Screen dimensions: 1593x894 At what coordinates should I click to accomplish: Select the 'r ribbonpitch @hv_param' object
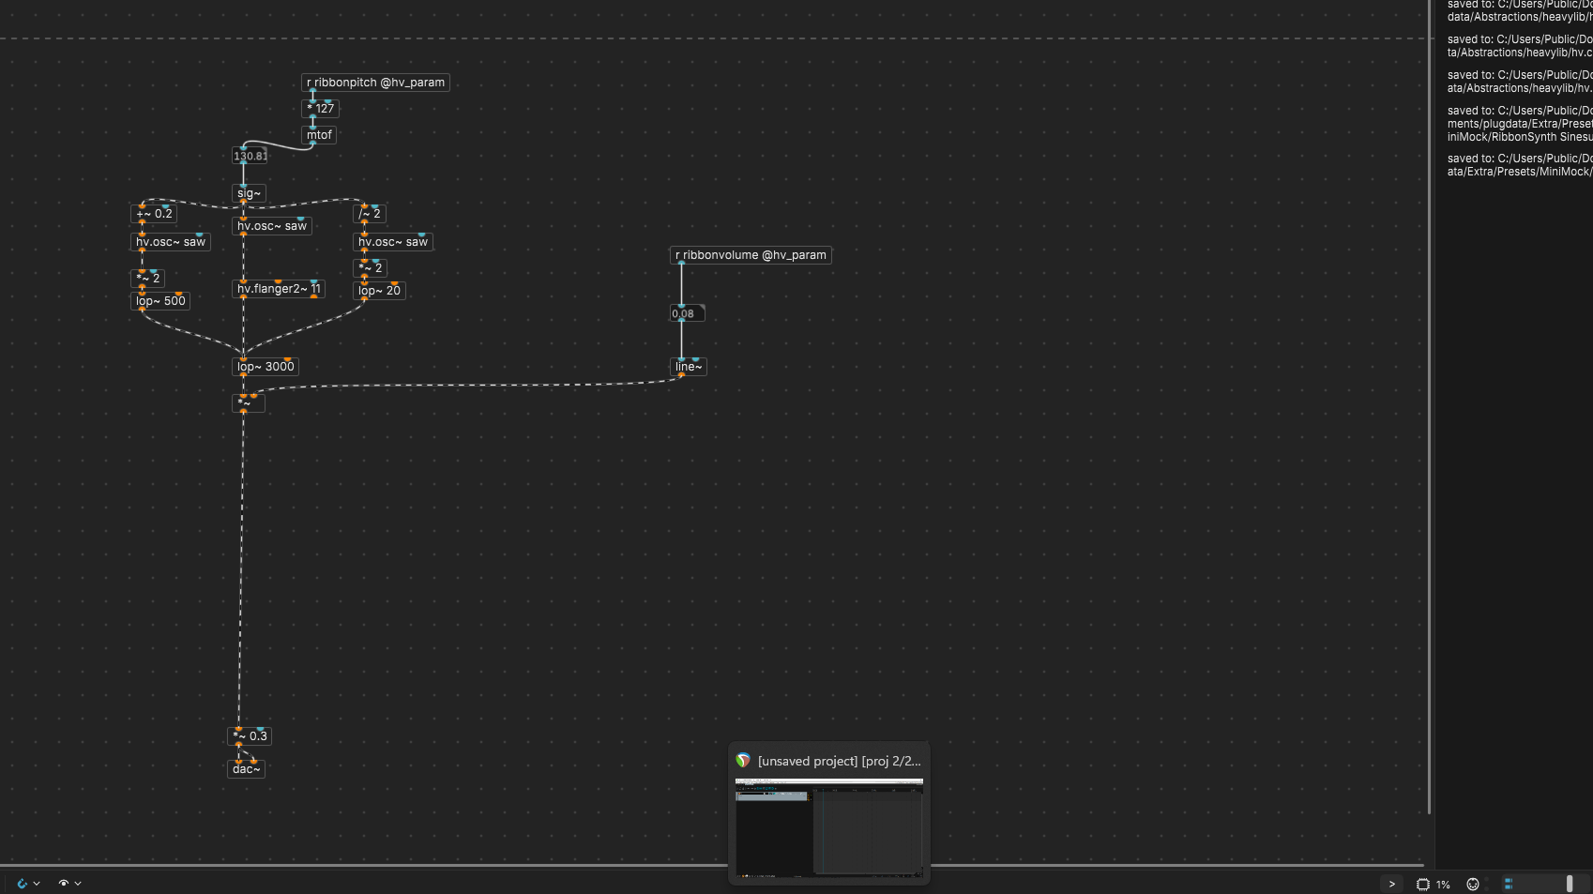point(375,83)
